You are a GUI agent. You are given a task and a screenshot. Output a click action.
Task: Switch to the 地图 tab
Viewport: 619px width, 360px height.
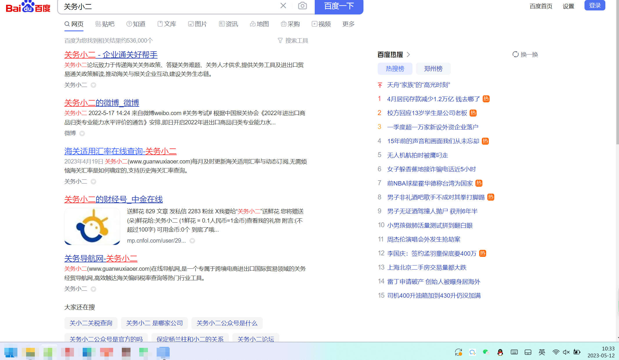259,24
